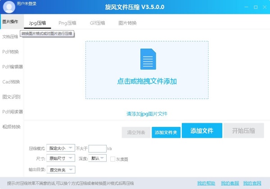Open the 图片转换 tab
The width and height of the screenshot is (270, 189).
click(x=127, y=23)
